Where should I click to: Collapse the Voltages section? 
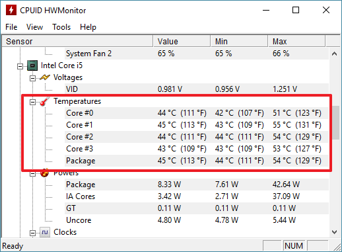32,78
